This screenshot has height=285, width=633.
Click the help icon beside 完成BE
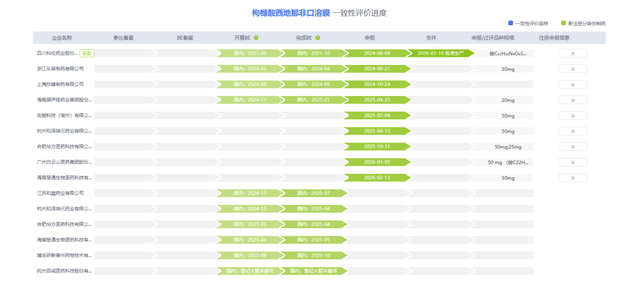(x=318, y=38)
